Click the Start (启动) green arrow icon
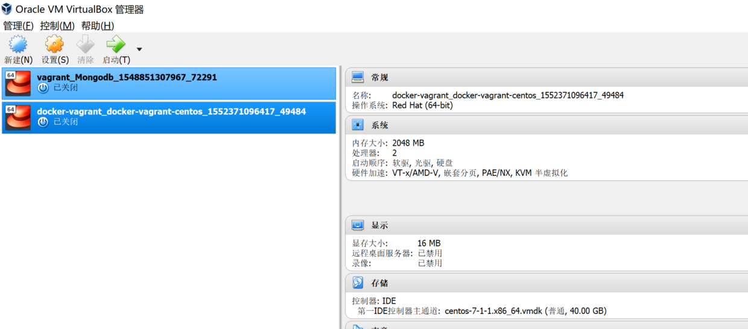The height and width of the screenshot is (329, 748). click(115, 44)
